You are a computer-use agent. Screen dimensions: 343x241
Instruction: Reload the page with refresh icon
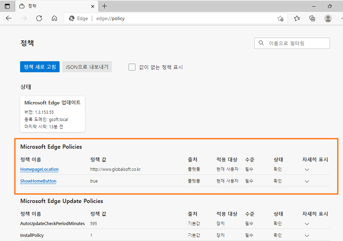(39, 18)
